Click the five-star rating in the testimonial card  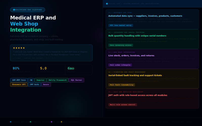(19, 48)
